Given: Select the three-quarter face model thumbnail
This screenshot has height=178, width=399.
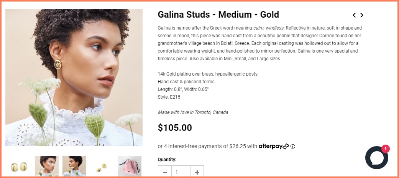Looking at the screenshot, I should tap(47, 166).
